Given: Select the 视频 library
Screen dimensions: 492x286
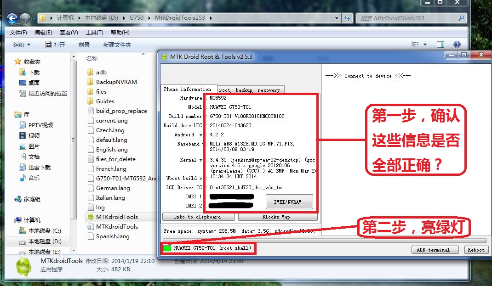Looking at the screenshot, I should click(29, 135).
